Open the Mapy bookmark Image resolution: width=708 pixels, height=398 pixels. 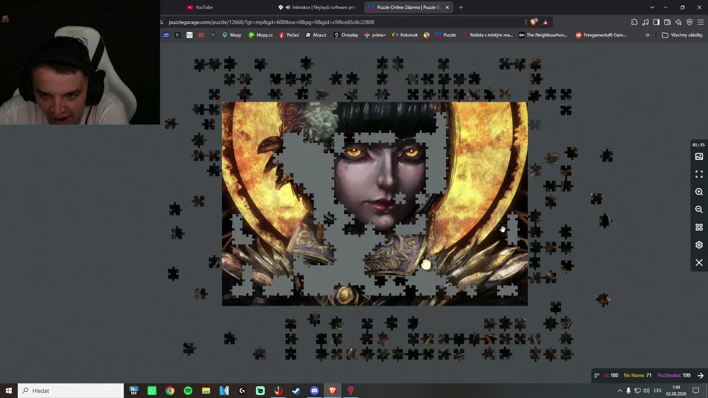(232, 35)
